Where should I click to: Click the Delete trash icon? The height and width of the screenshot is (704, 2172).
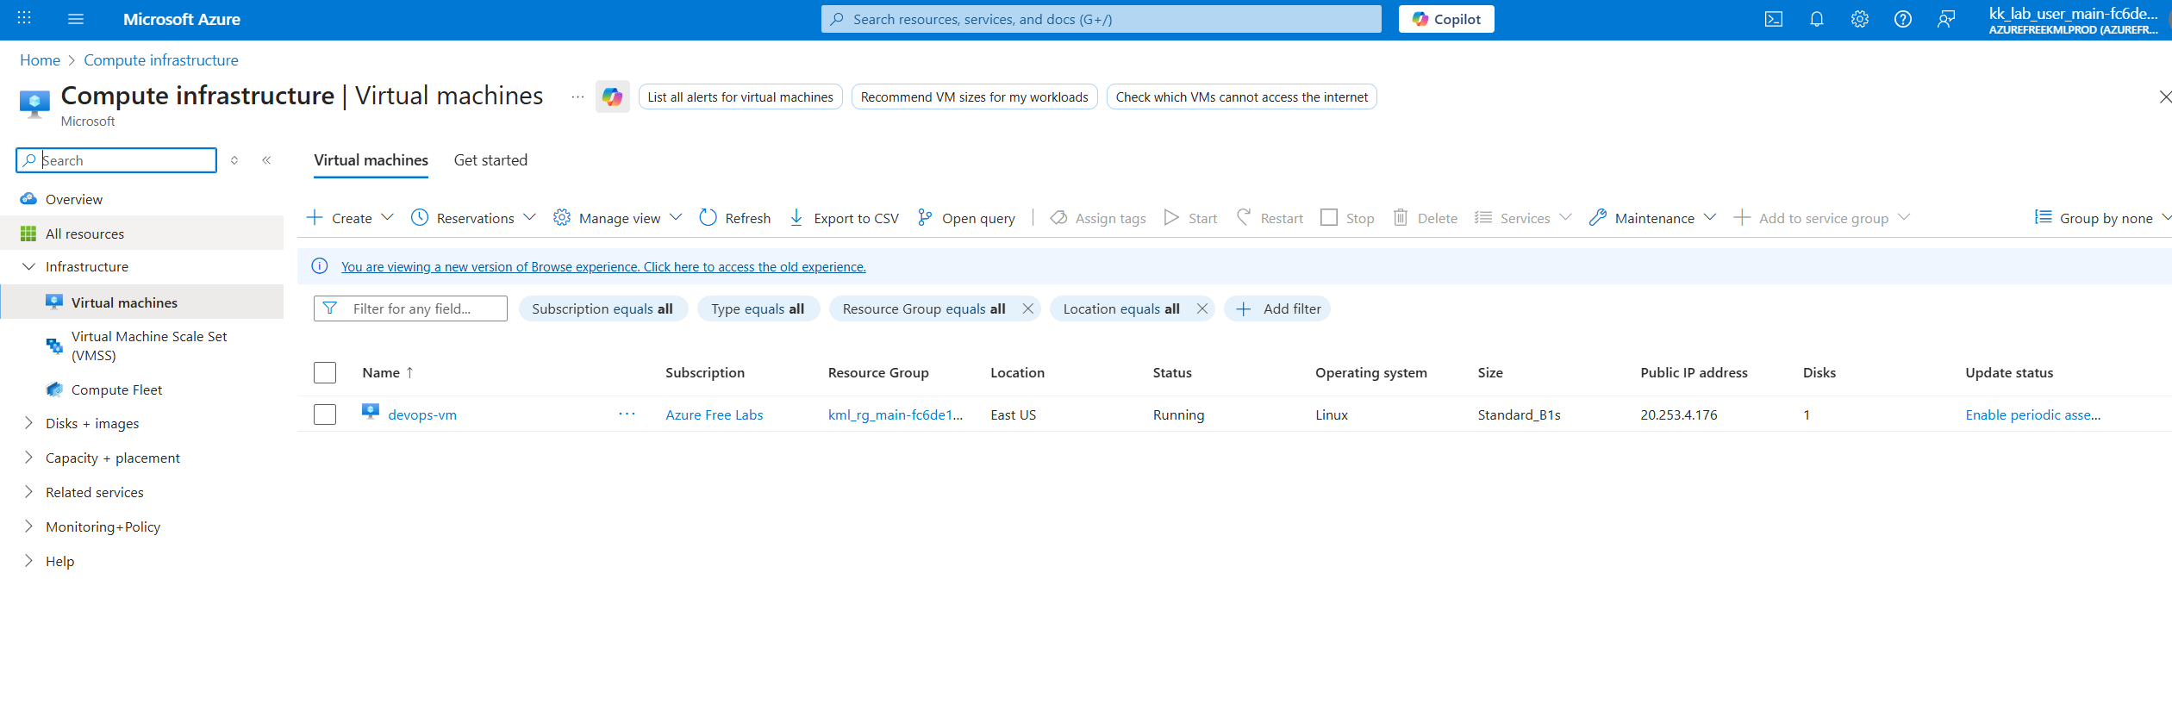(x=1401, y=217)
